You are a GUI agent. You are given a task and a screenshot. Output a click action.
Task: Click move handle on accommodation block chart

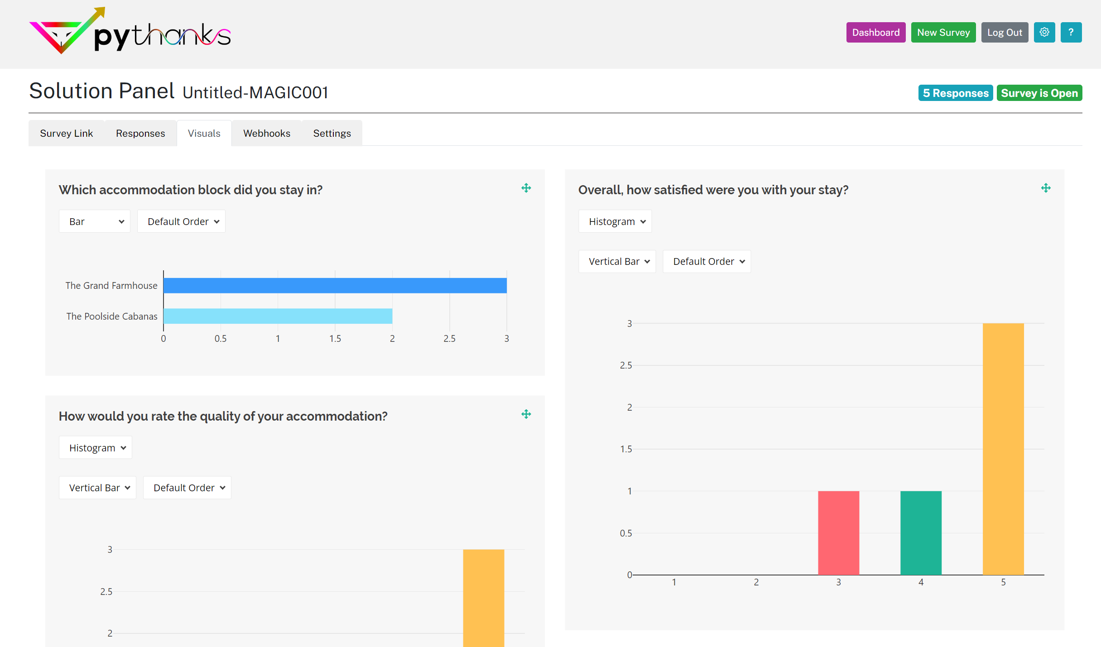point(526,188)
